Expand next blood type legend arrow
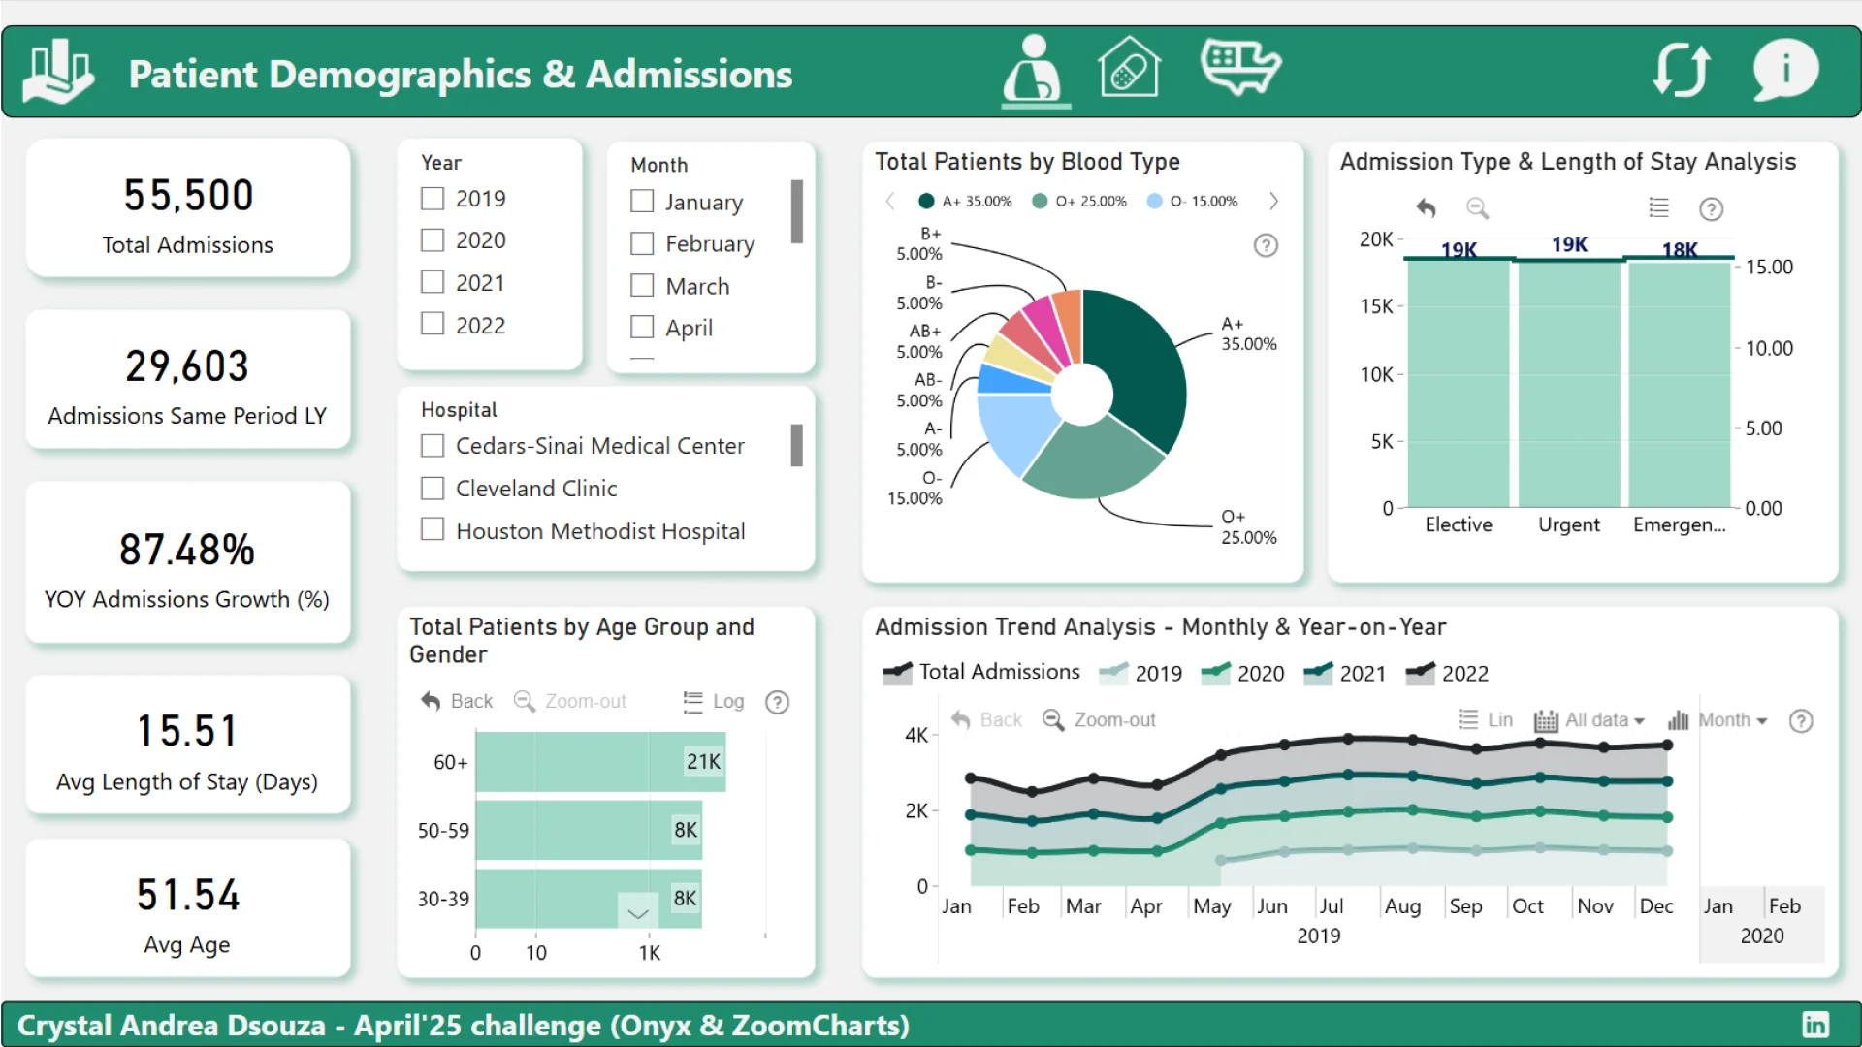 tap(1273, 201)
